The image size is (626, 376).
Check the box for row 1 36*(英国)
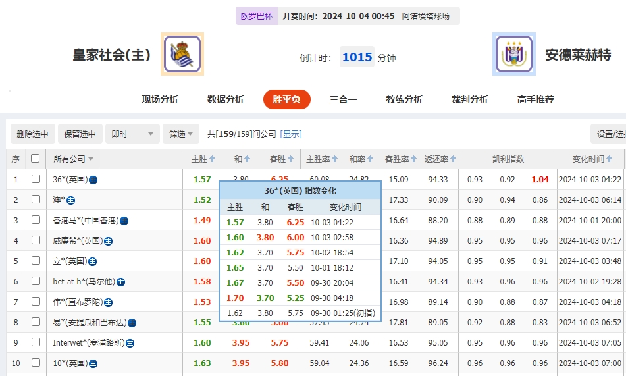36,179
